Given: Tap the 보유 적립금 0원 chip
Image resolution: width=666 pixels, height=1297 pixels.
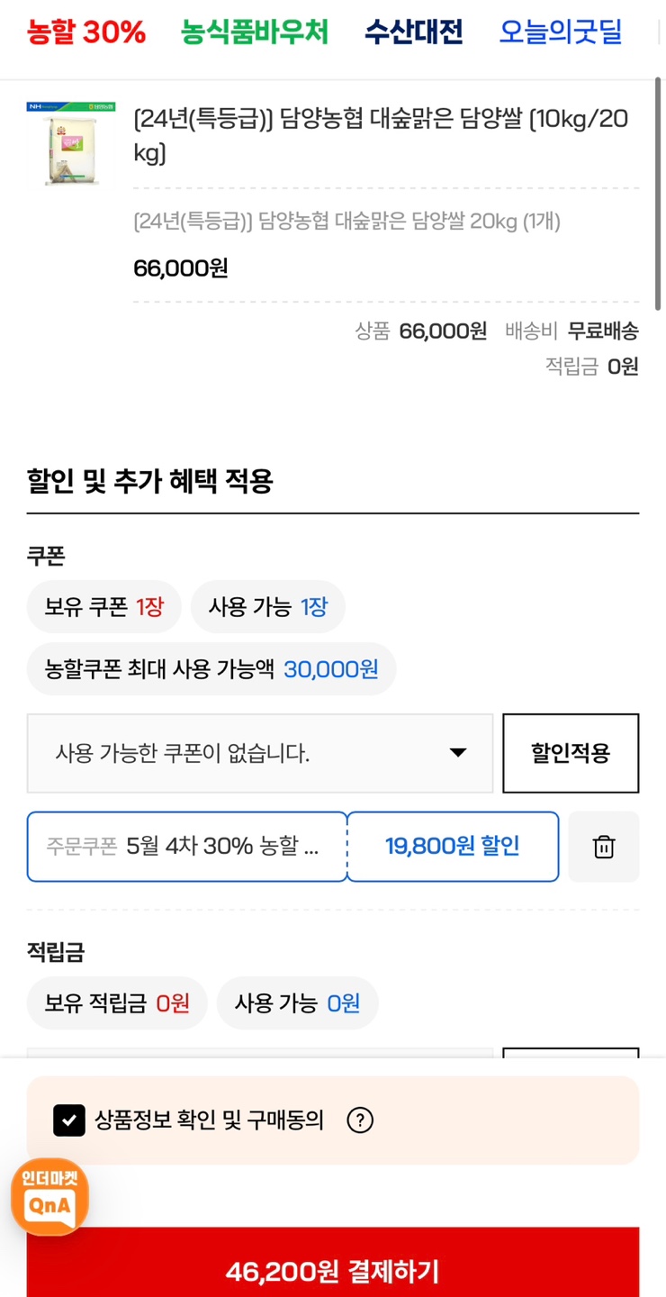Looking at the screenshot, I should [x=117, y=1002].
